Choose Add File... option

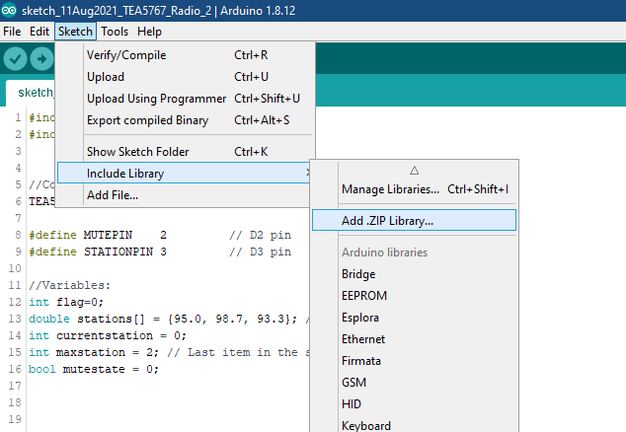tap(113, 195)
